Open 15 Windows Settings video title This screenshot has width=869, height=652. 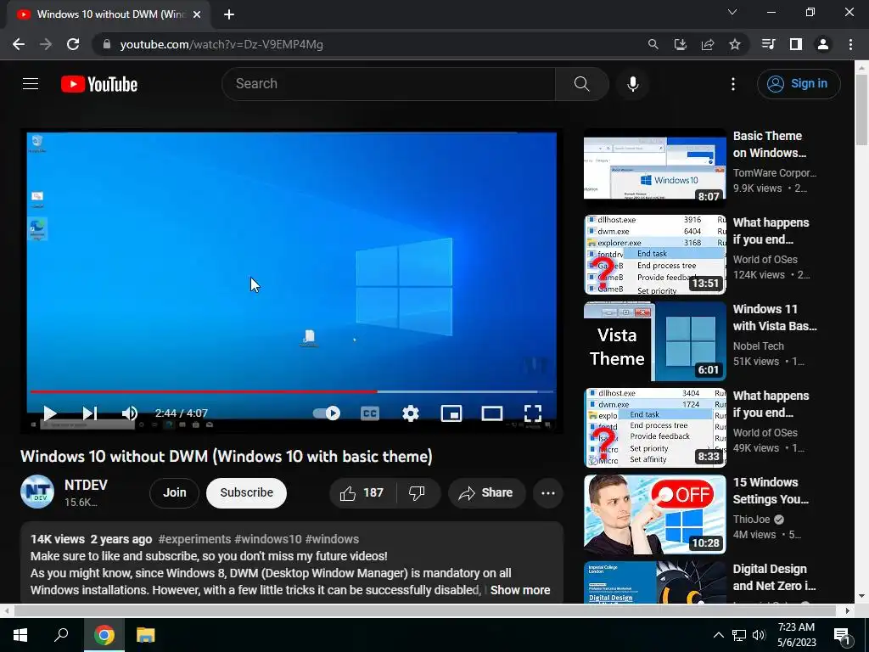[x=771, y=491]
